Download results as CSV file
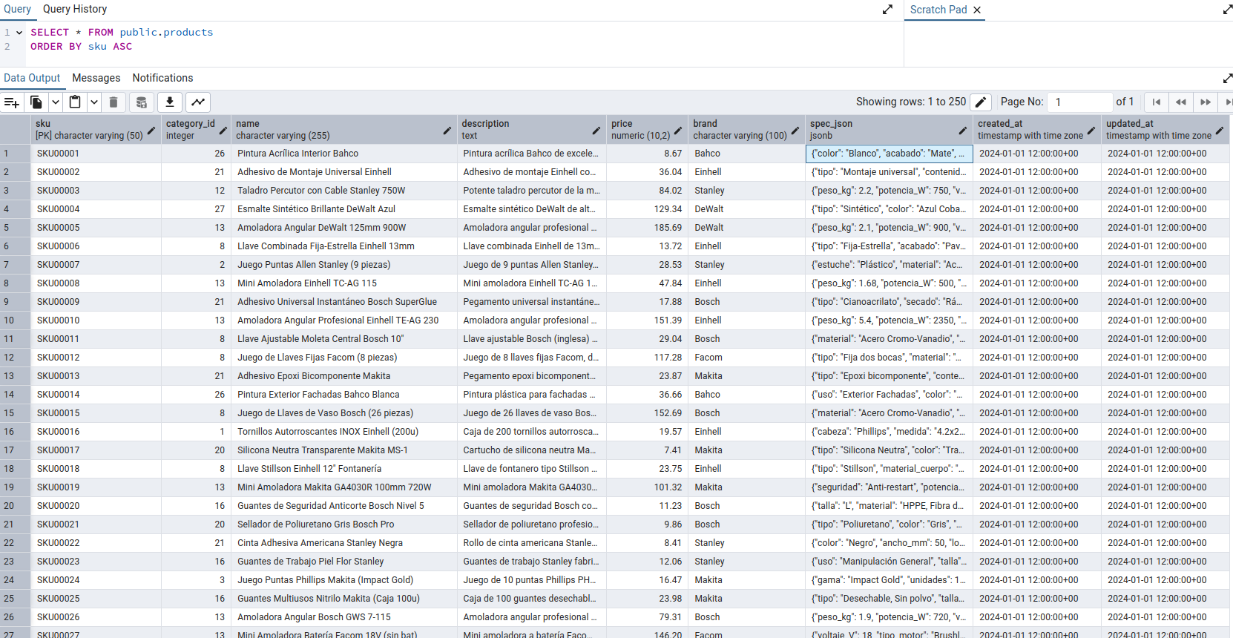 170,102
